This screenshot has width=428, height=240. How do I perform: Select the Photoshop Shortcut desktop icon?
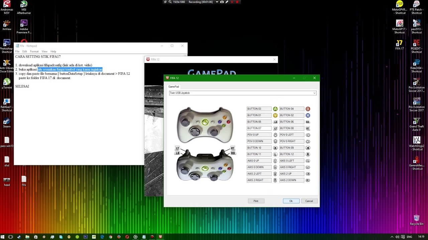[6, 46]
